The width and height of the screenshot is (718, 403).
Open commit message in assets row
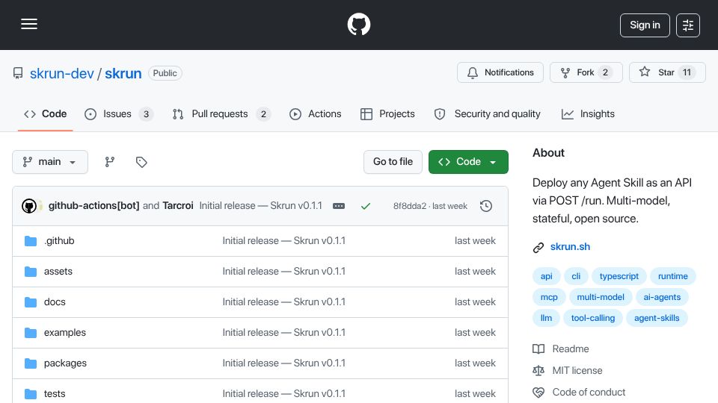pos(284,272)
